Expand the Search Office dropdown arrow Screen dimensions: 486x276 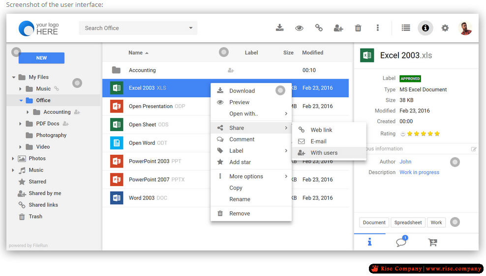pos(191,28)
